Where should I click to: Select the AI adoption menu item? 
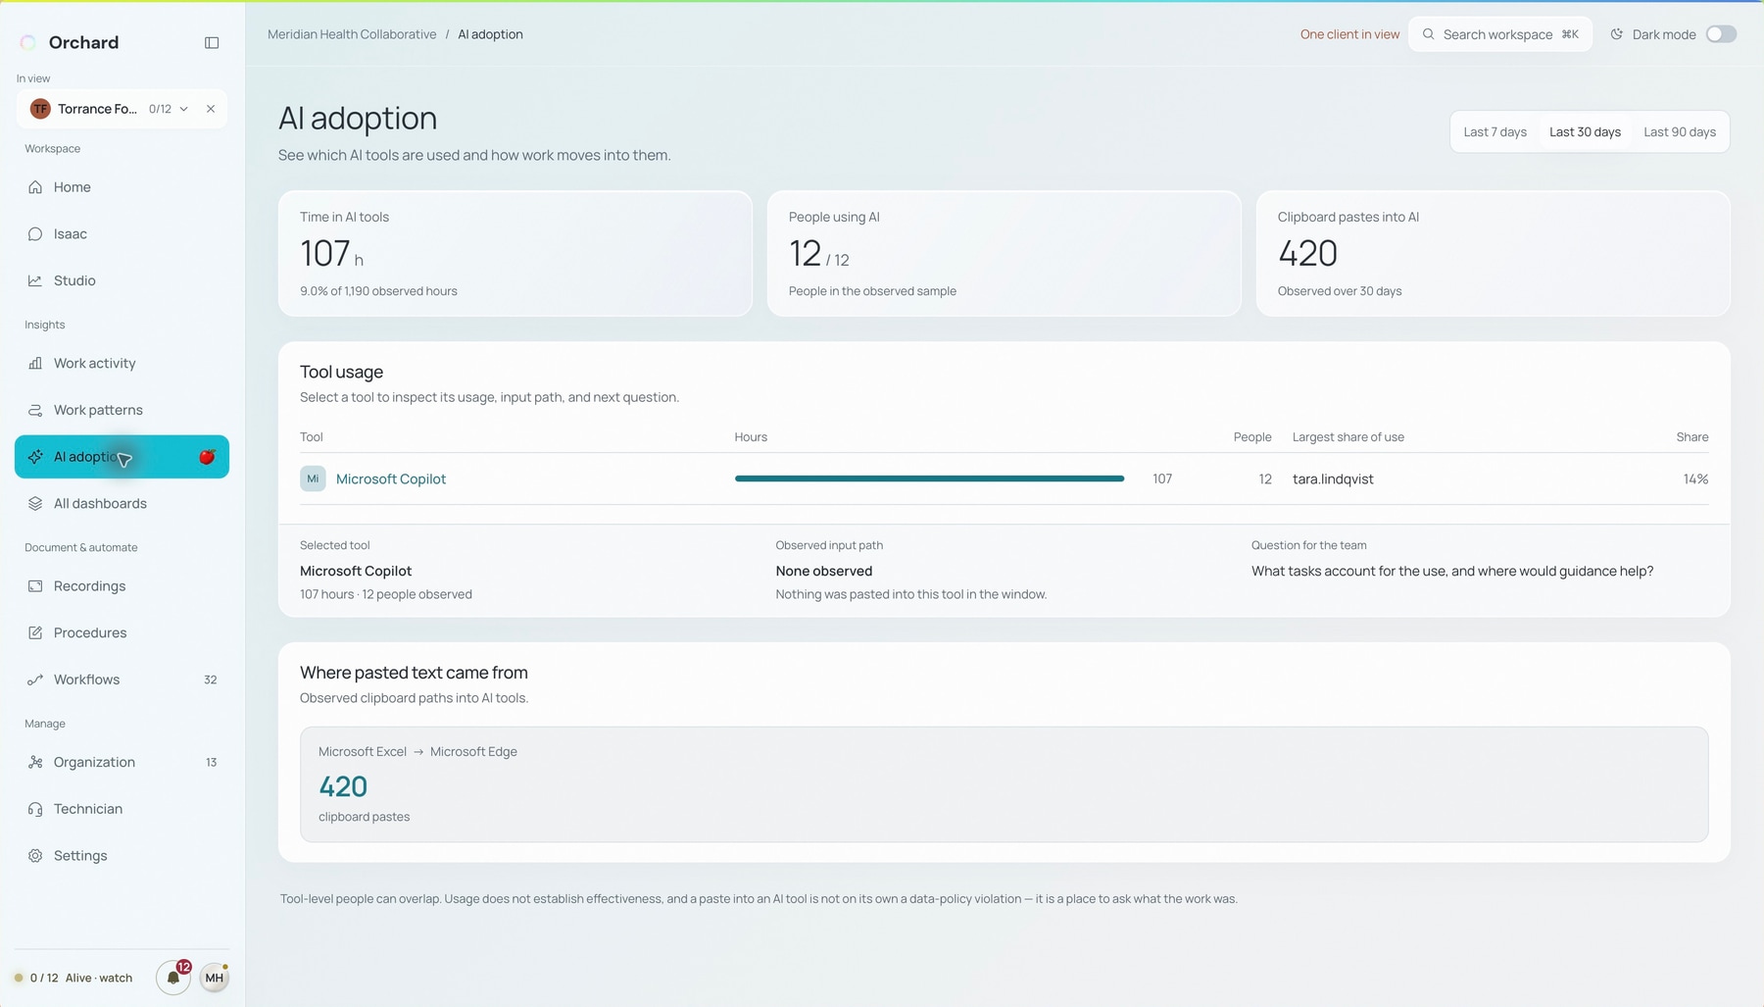pos(122,457)
